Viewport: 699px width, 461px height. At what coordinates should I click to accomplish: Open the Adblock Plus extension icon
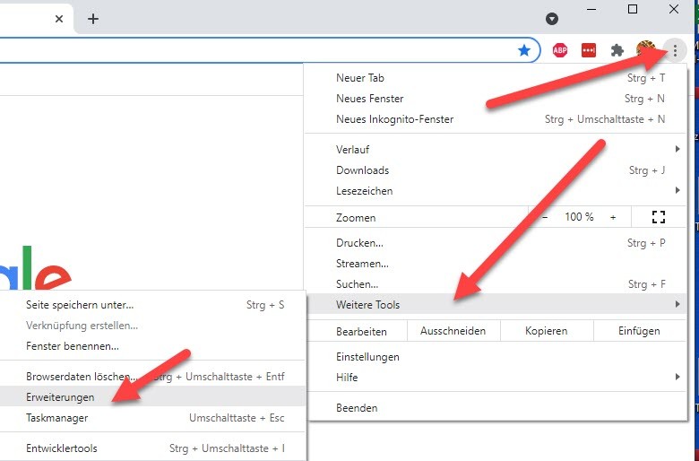(x=560, y=50)
